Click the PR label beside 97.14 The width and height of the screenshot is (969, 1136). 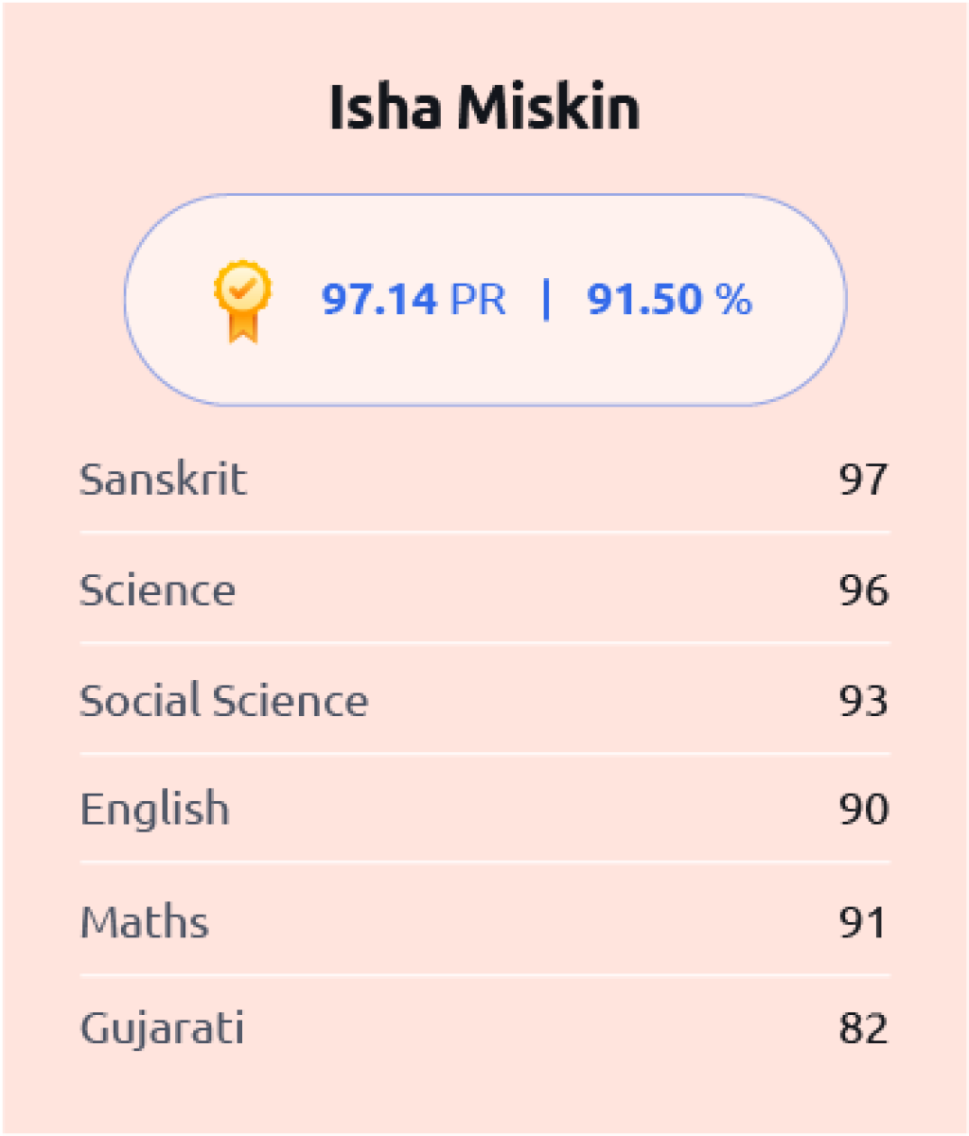click(478, 300)
